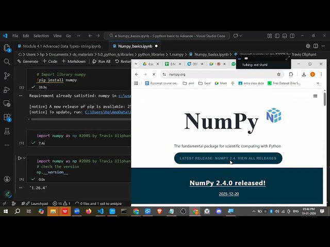The height and width of the screenshot is (247, 330).
Task: Open the NumPy 2.4.0 released link
Action: point(227,183)
